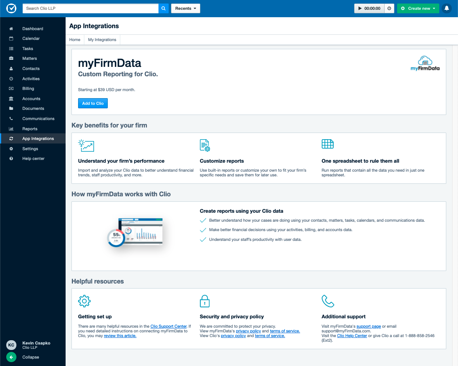Select Reports in the sidebar
Screen dimensions: 458x366
pyautogui.click(x=30, y=129)
